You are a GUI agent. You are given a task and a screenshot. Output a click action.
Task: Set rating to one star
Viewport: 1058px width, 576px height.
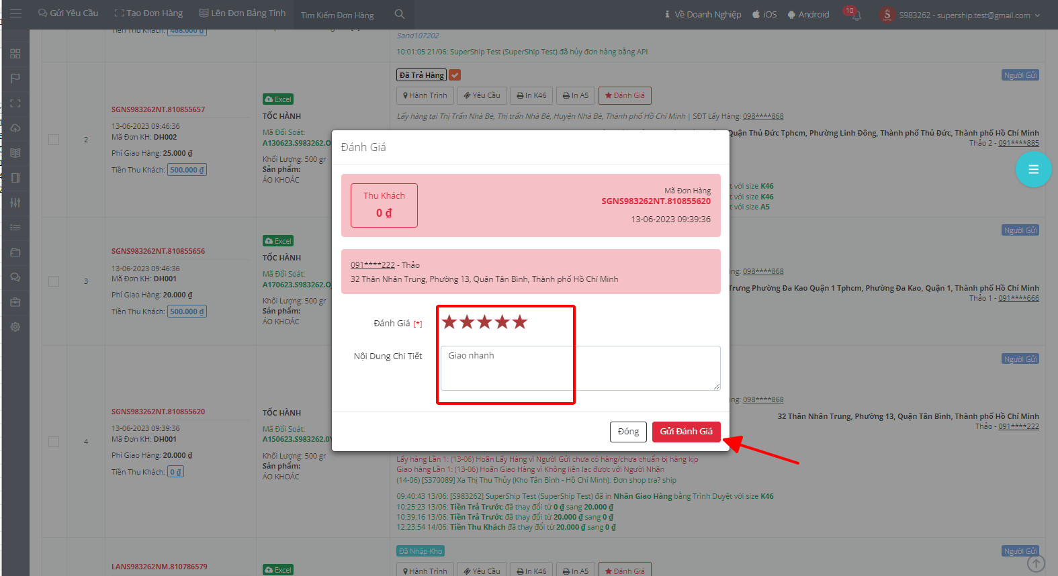449,322
